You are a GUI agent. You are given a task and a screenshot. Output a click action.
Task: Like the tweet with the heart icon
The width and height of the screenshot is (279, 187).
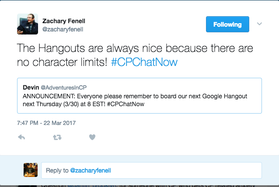click(92, 137)
